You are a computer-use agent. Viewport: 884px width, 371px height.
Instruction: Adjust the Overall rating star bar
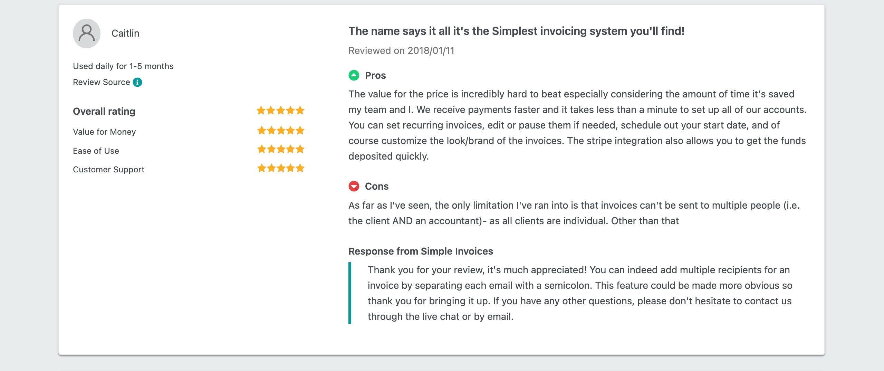click(281, 111)
